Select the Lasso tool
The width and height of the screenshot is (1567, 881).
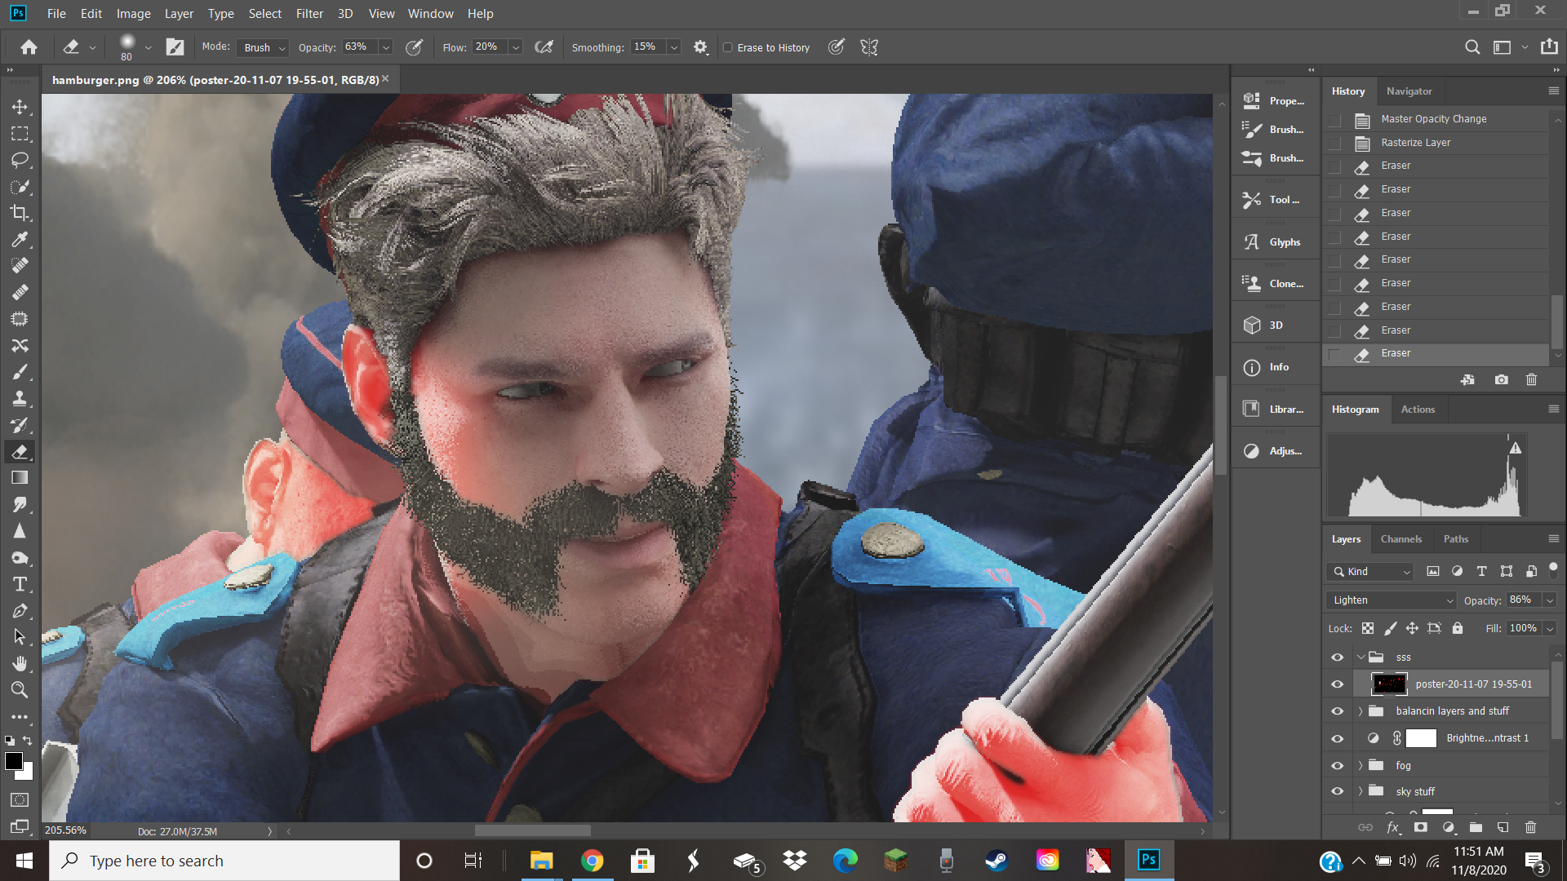click(x=20, y=160)
